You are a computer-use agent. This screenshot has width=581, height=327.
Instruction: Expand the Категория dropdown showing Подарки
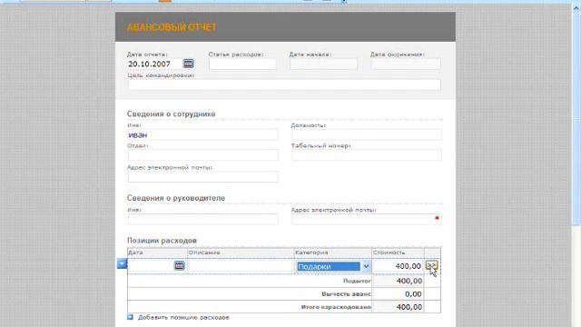point(366,266)
